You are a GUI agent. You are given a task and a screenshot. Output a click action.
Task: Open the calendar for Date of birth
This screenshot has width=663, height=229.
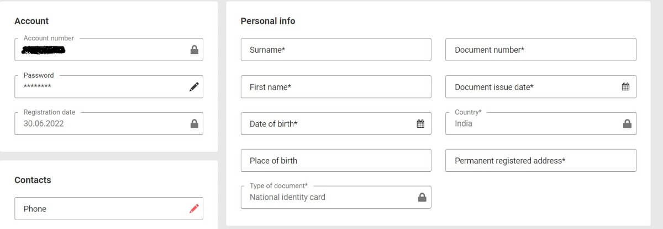(x=420, y=124)
